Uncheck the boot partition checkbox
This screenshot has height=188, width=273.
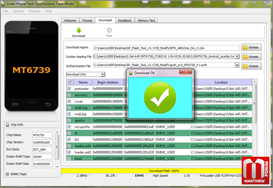(69, 158)
